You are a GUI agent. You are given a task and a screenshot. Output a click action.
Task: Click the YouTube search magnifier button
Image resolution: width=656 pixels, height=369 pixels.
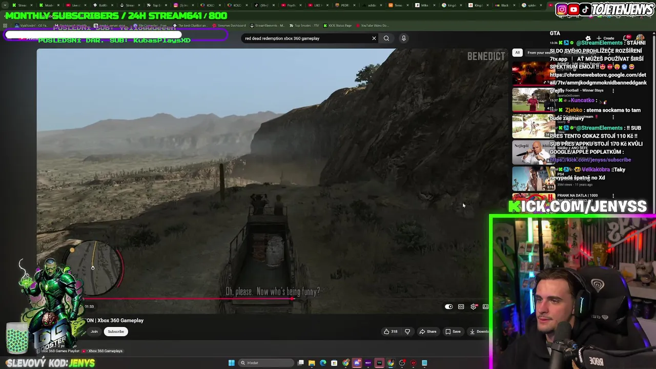(386, 38)
